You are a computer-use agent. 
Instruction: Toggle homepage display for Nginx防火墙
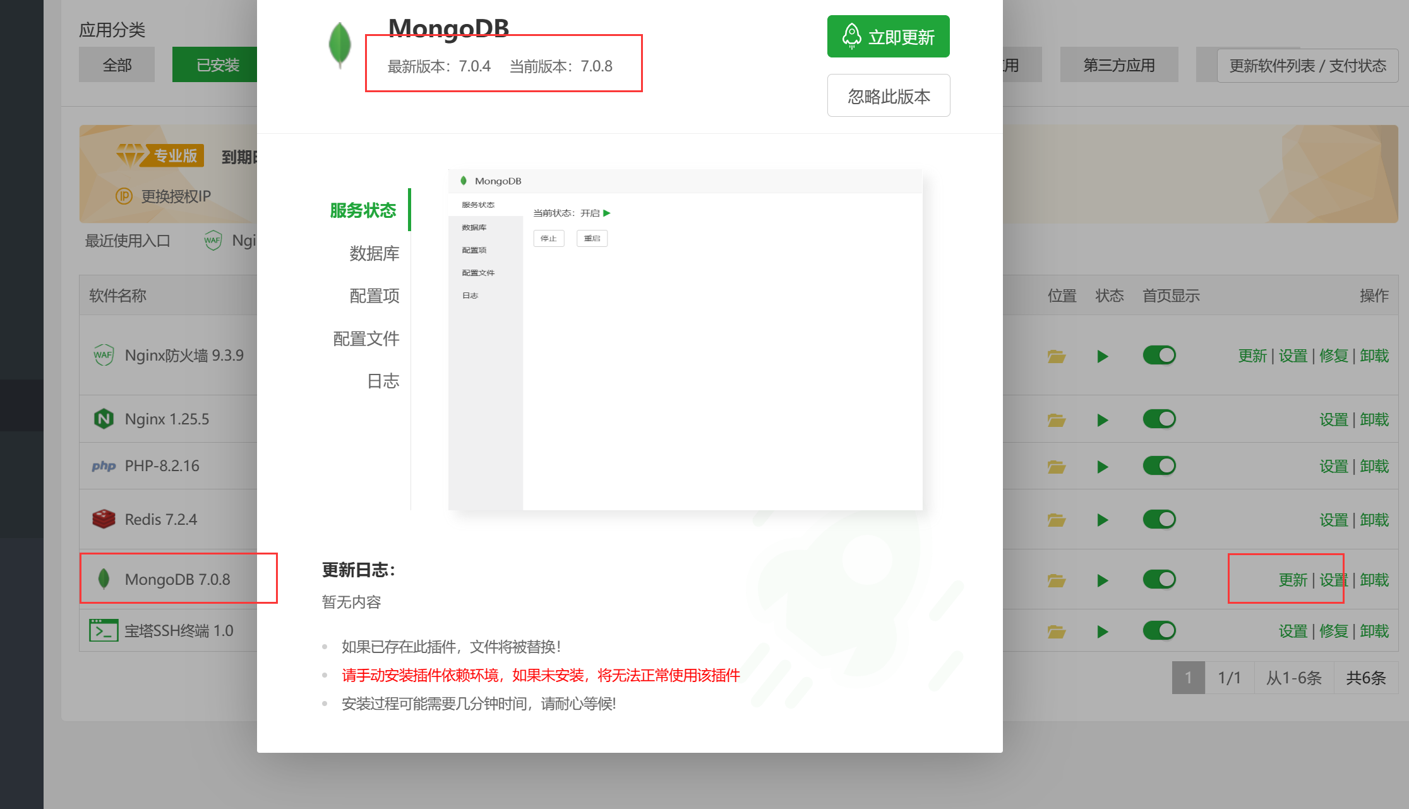pyautogui.click(x=1159, y=355)
